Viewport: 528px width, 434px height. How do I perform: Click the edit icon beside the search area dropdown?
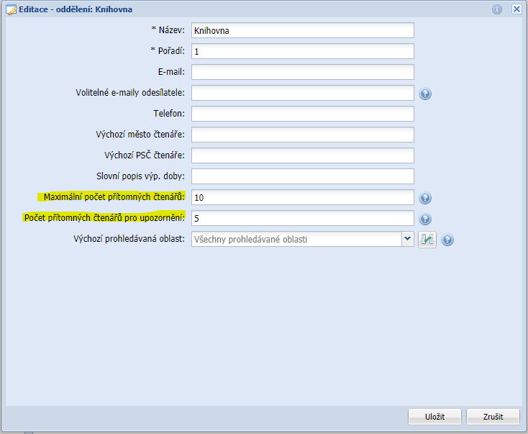click(427, 240)
